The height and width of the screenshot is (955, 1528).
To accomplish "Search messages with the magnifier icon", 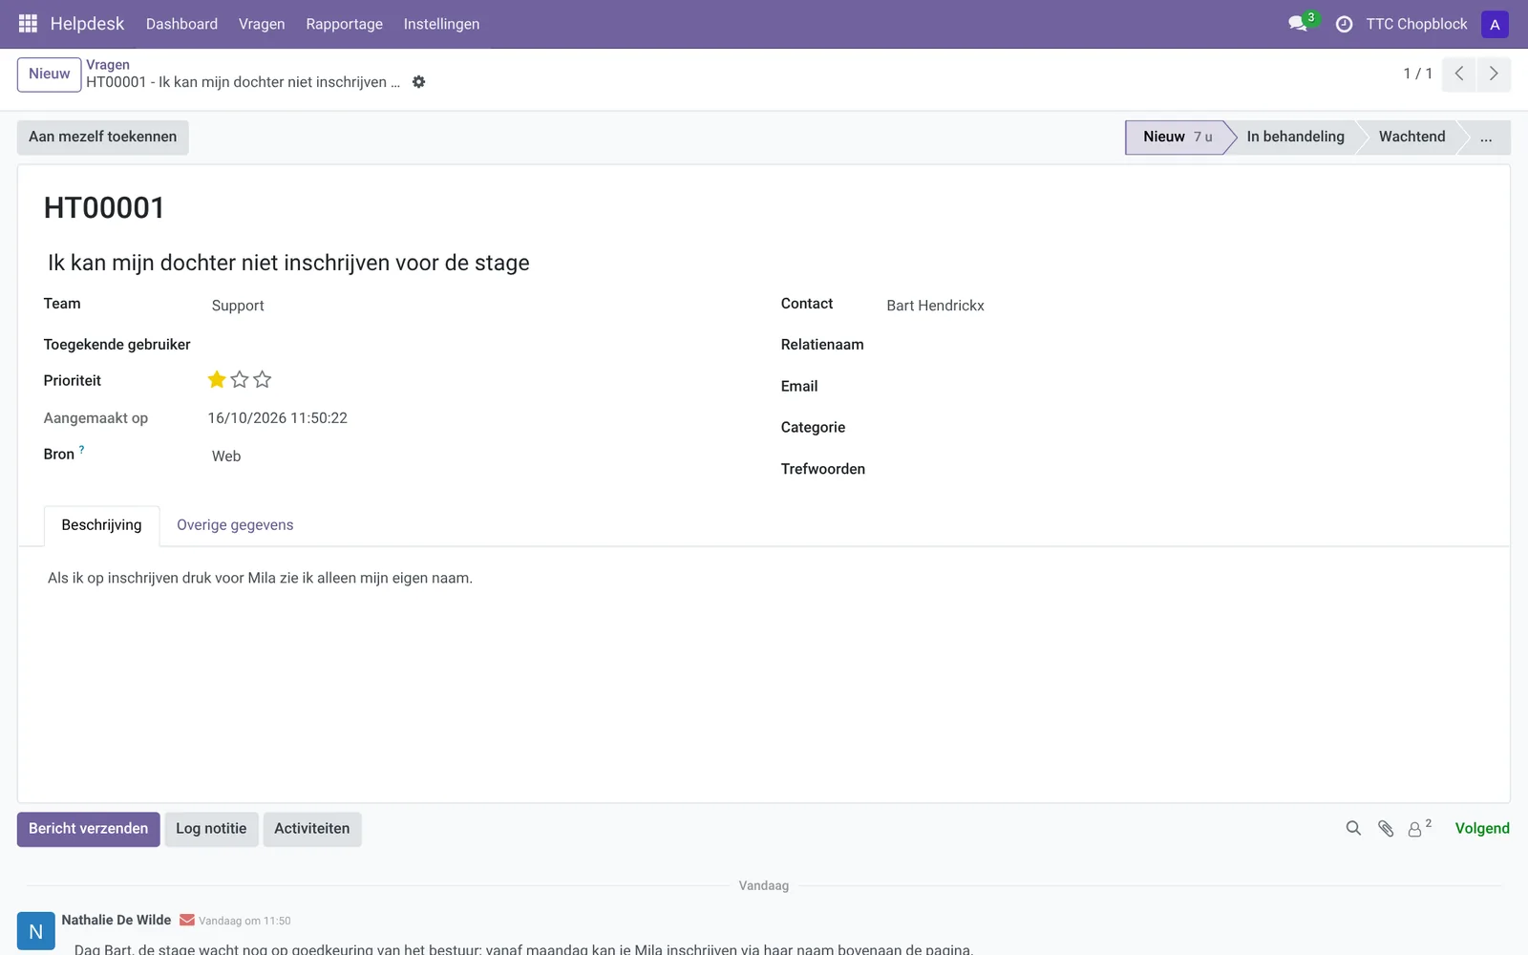I will (1353, 828).
